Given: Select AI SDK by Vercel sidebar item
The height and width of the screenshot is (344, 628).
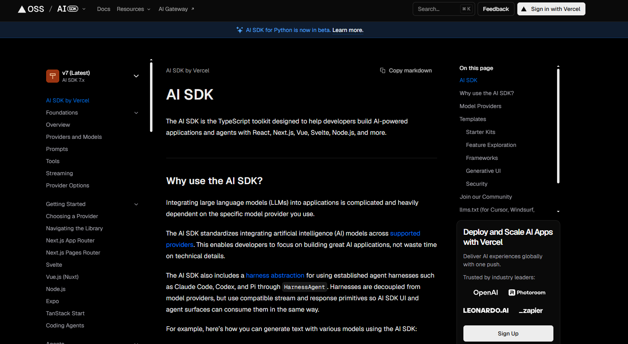Looking at the screenshot, I should [68, 100].
